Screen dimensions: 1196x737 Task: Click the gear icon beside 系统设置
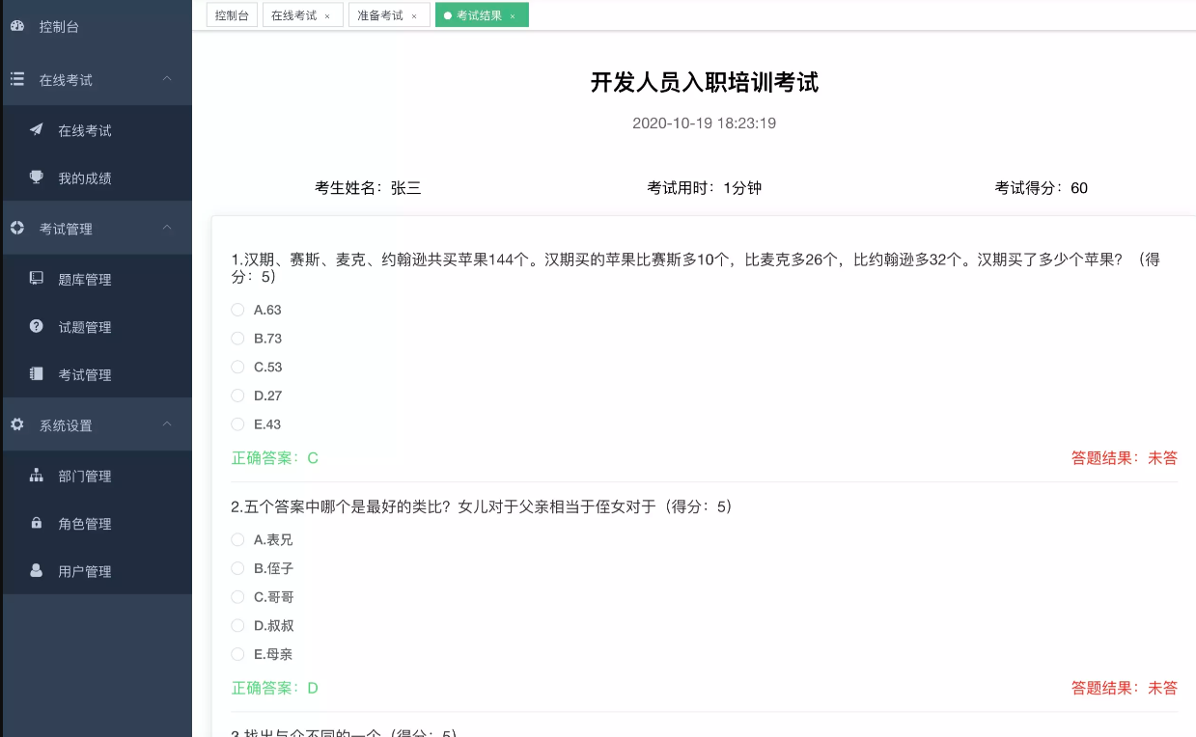(16, 424)
